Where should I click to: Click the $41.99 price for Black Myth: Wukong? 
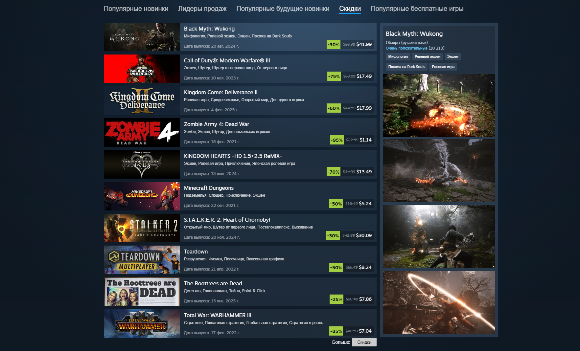[364, 44]
